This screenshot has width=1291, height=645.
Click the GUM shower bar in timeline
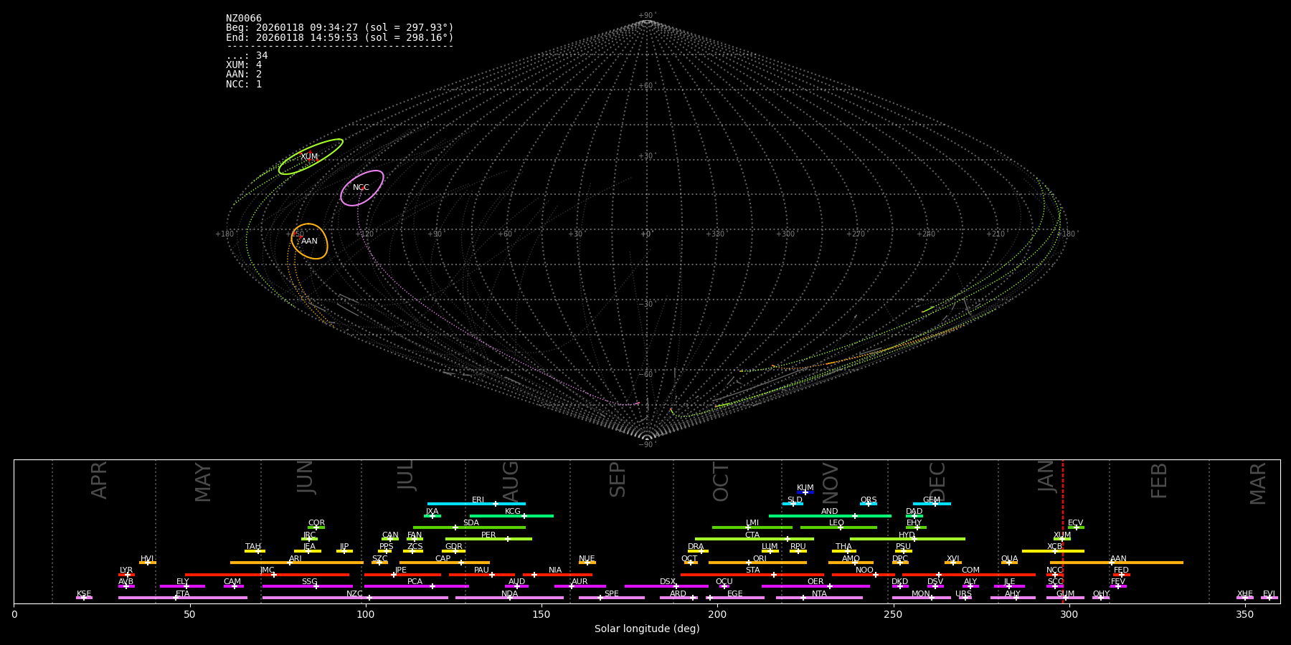click(1065, 598)
